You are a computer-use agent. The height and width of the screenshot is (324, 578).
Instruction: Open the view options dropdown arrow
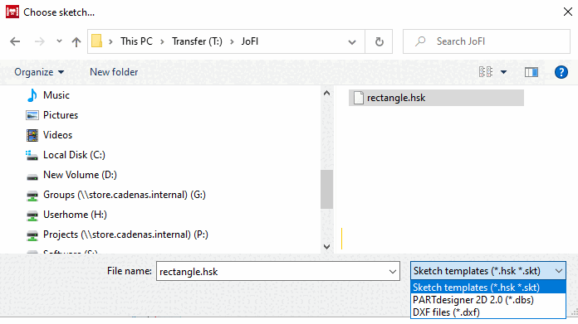tap(503, 72)
